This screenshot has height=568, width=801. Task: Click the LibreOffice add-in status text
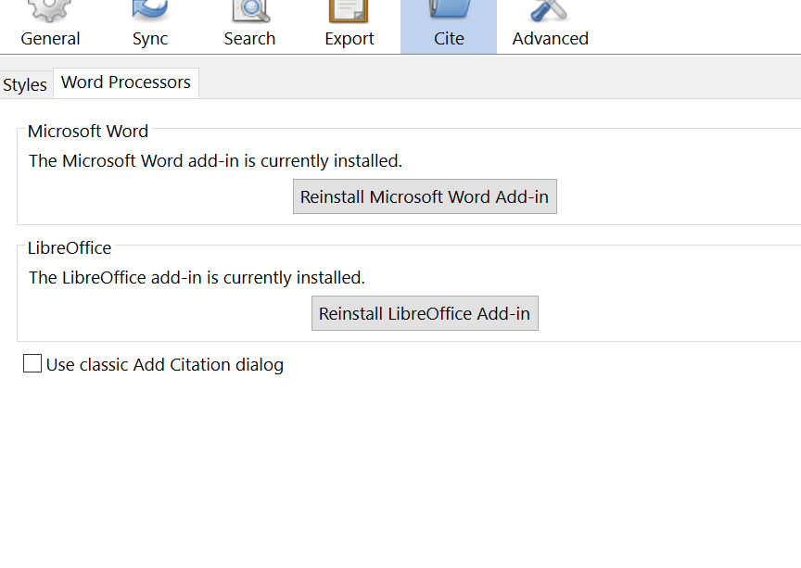(x=197, y=277)
